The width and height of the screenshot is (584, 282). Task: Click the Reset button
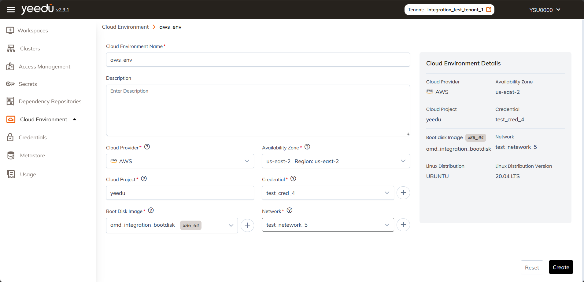(531, 267)
